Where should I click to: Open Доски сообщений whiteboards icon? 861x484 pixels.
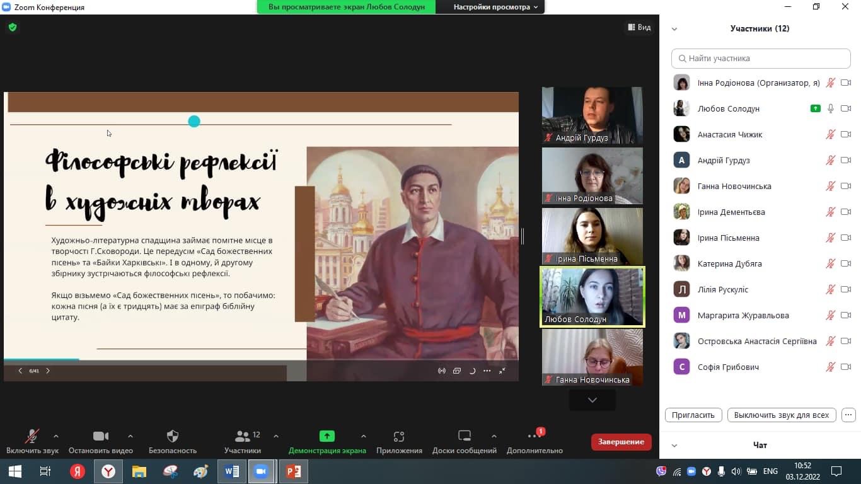click(x=465, y=436)
